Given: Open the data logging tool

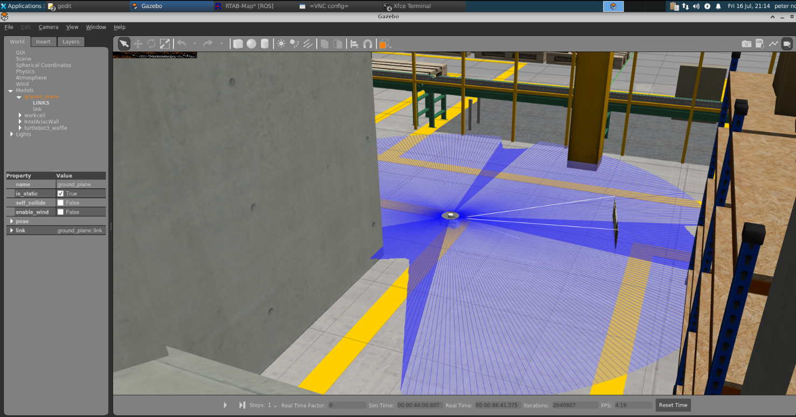Looking at the screenshot, I should click(x=759, y=44).
